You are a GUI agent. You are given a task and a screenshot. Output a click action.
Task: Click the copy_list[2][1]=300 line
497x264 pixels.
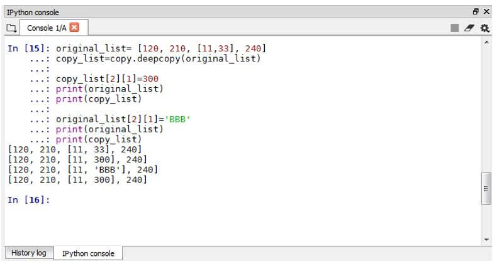pyautogui.click(x=107, y=78)
